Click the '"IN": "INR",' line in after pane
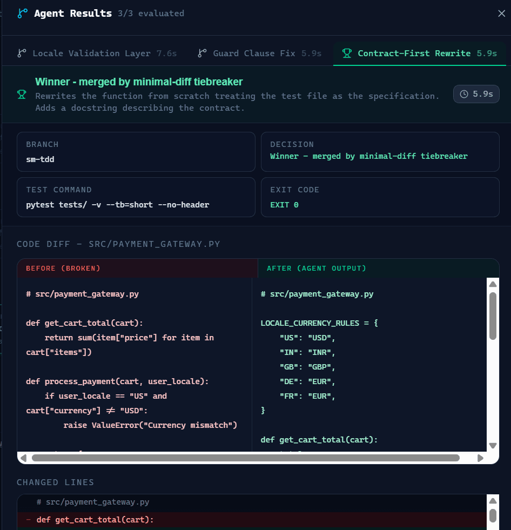 pos(307,352)
